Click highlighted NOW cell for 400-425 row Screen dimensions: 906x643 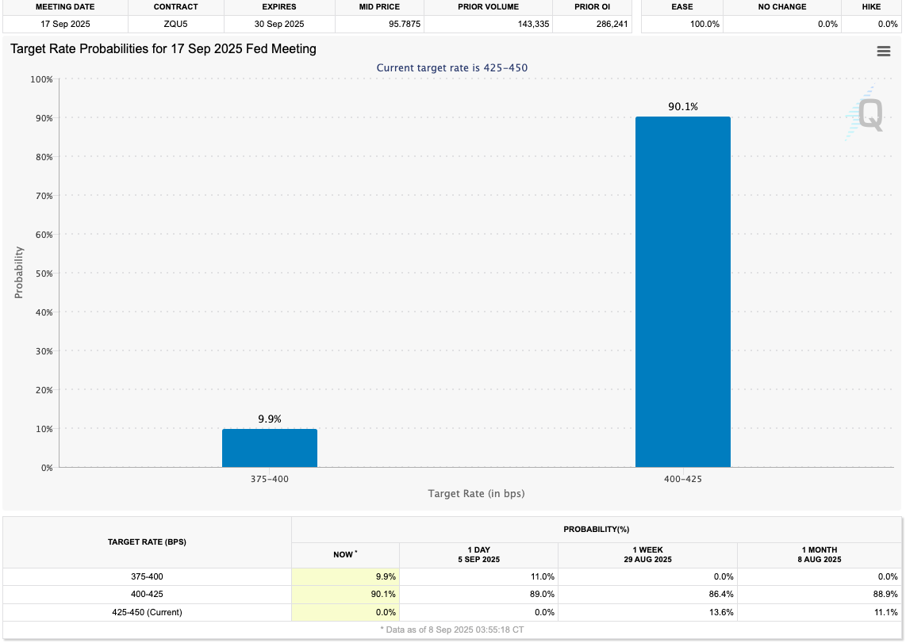pyautogui.click(x=345, y=594)
